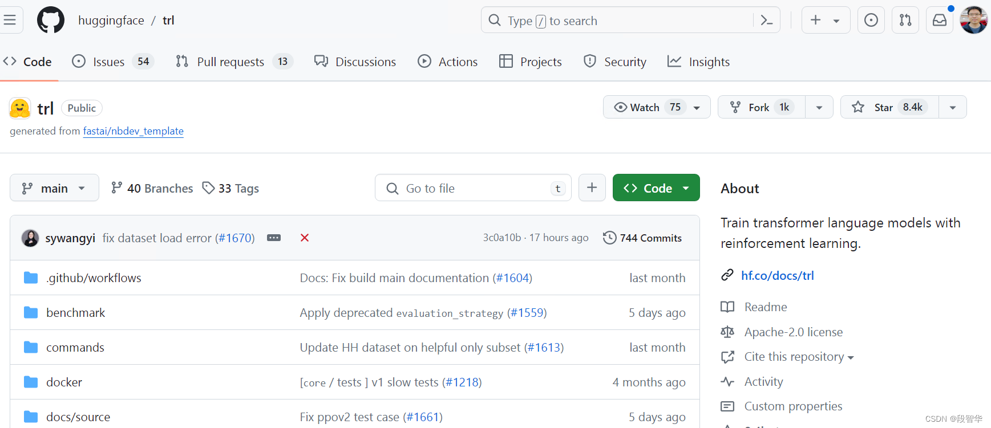Viewport: 991px width, 428px height.
Task: Open Custom properties link
Action: point(794,406)
